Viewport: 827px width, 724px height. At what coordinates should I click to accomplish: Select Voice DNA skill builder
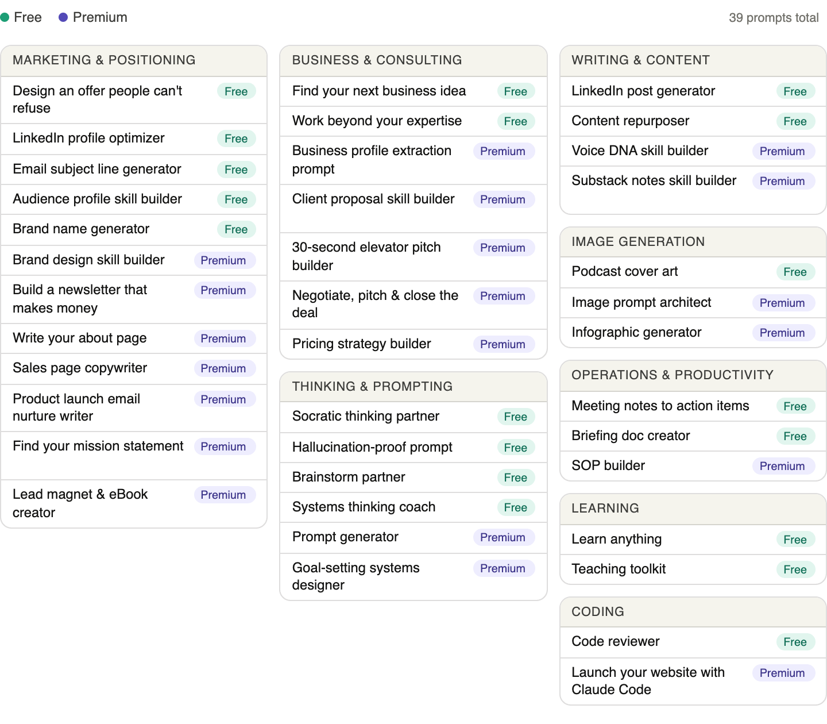tap(693, 151)
